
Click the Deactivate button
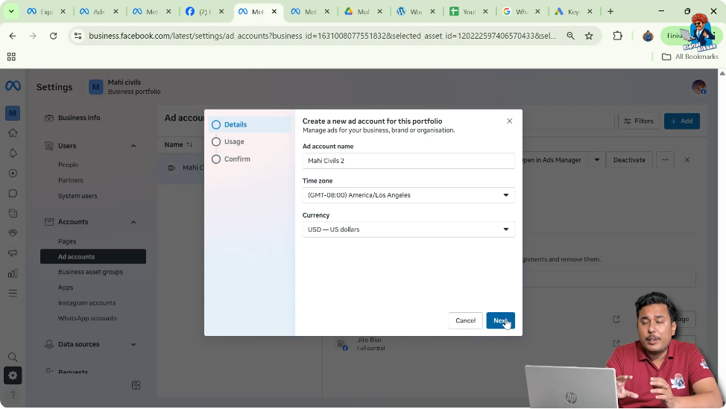point(629,160)
